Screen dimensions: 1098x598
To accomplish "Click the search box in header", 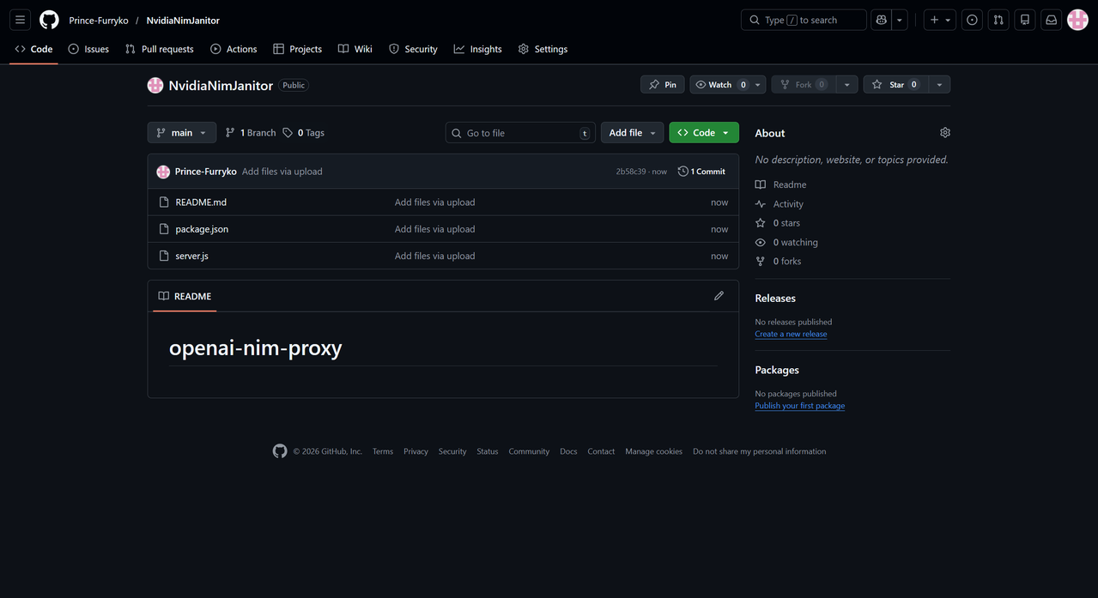I will (x=804, y=20).
